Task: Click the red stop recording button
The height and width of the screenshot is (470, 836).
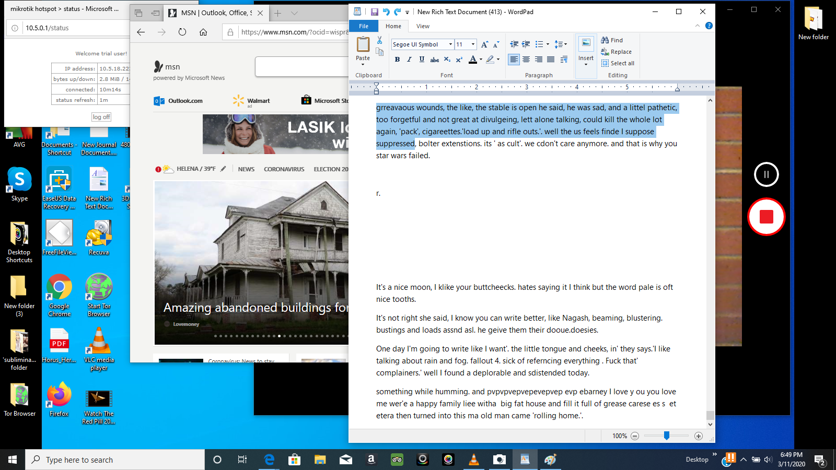Action: [x=767, y=217]
